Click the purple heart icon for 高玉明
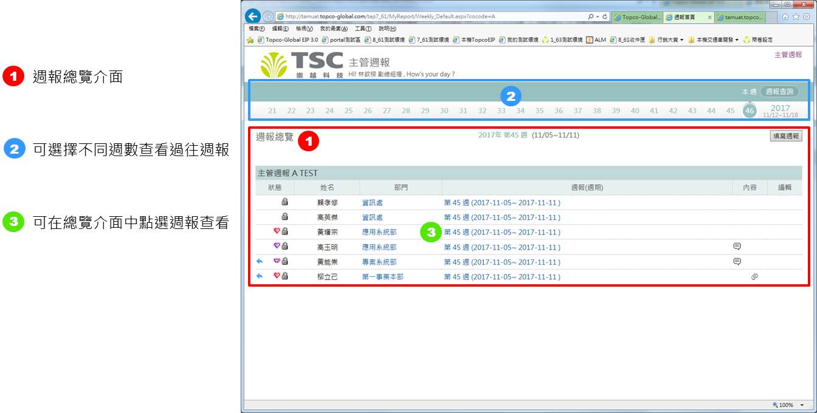The height and width of the screenshot is (413, 817). (277, 247)
